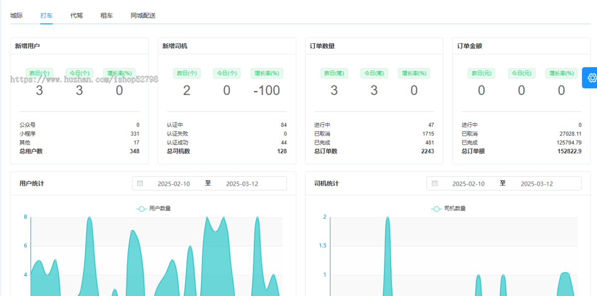Toggle the 司机数量 legend marker

coord(436,209)
